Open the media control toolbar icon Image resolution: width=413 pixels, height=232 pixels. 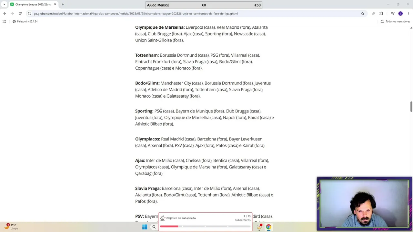click(393, 14)
